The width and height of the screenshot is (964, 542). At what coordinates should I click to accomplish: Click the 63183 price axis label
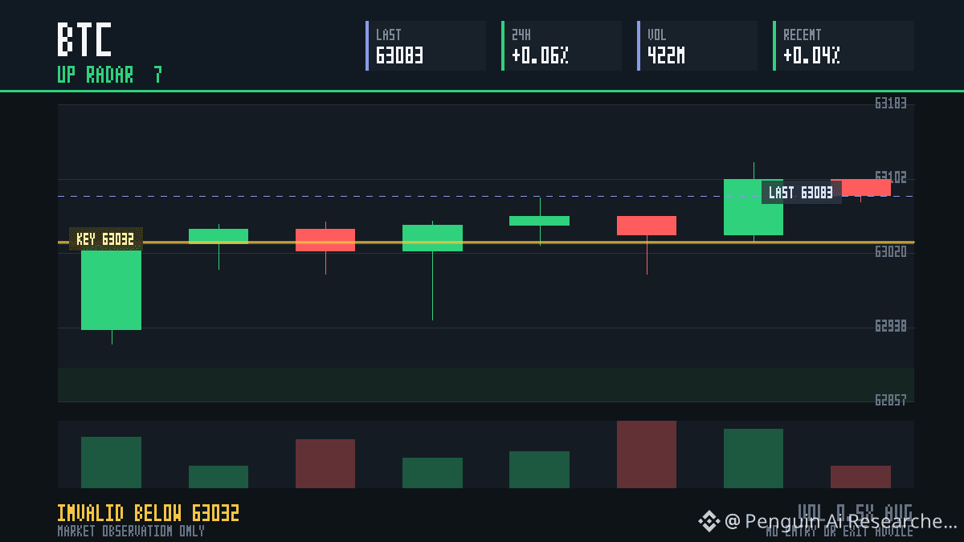891,103
